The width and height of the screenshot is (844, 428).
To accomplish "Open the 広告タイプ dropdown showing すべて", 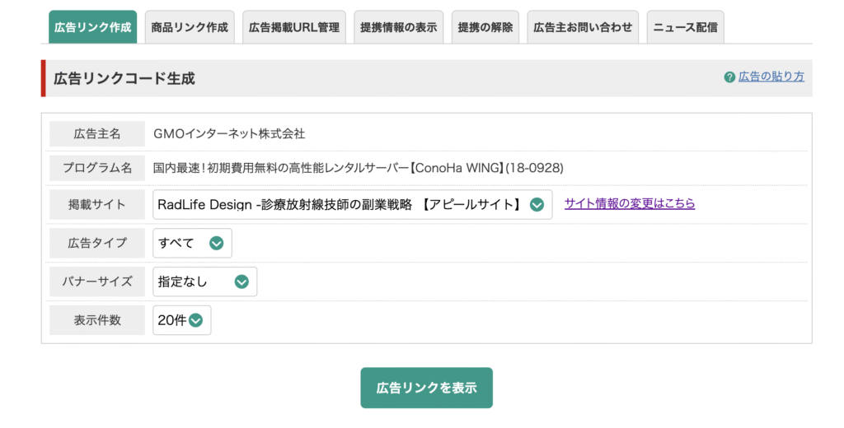I will coord(192,243).
